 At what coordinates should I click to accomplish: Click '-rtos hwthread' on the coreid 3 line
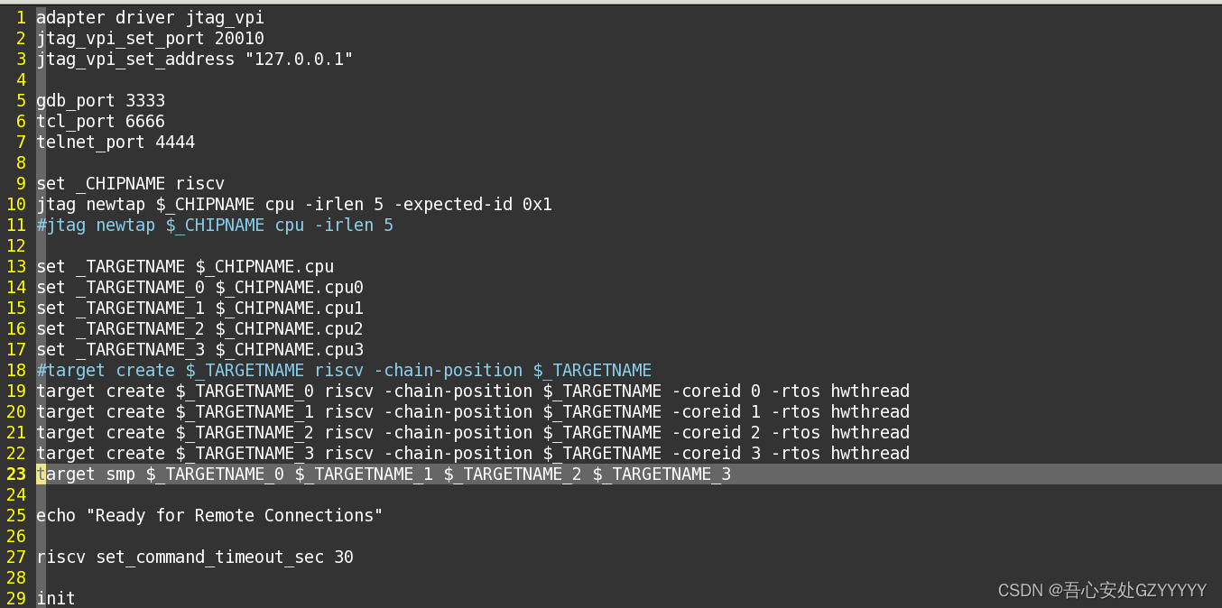pyautogui.click(x=840, y=453)
